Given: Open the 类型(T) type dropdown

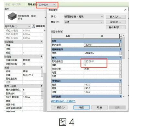Looking at the screenshot, I should (x=83, y=22).
